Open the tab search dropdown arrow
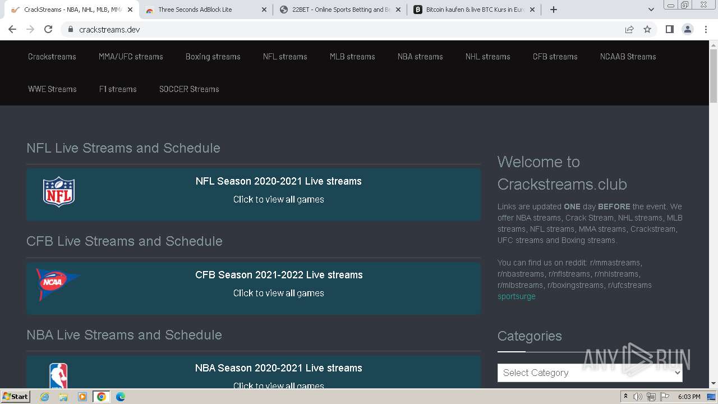Viewport: 718px width, 404px height. coord(651,10)
